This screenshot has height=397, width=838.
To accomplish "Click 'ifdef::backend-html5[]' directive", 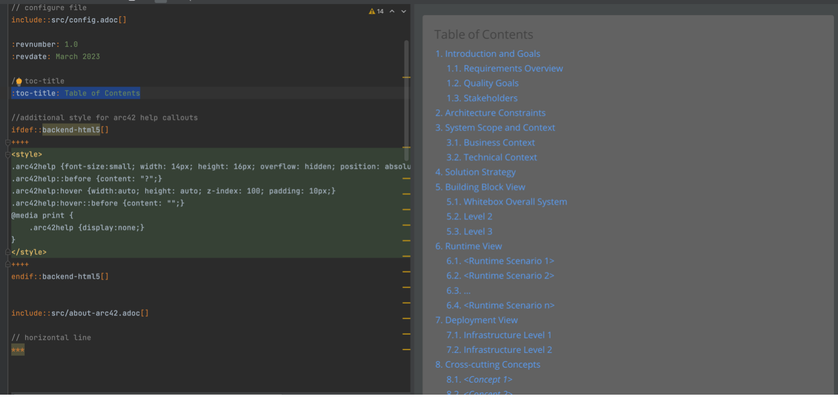I will pos(60,130).
